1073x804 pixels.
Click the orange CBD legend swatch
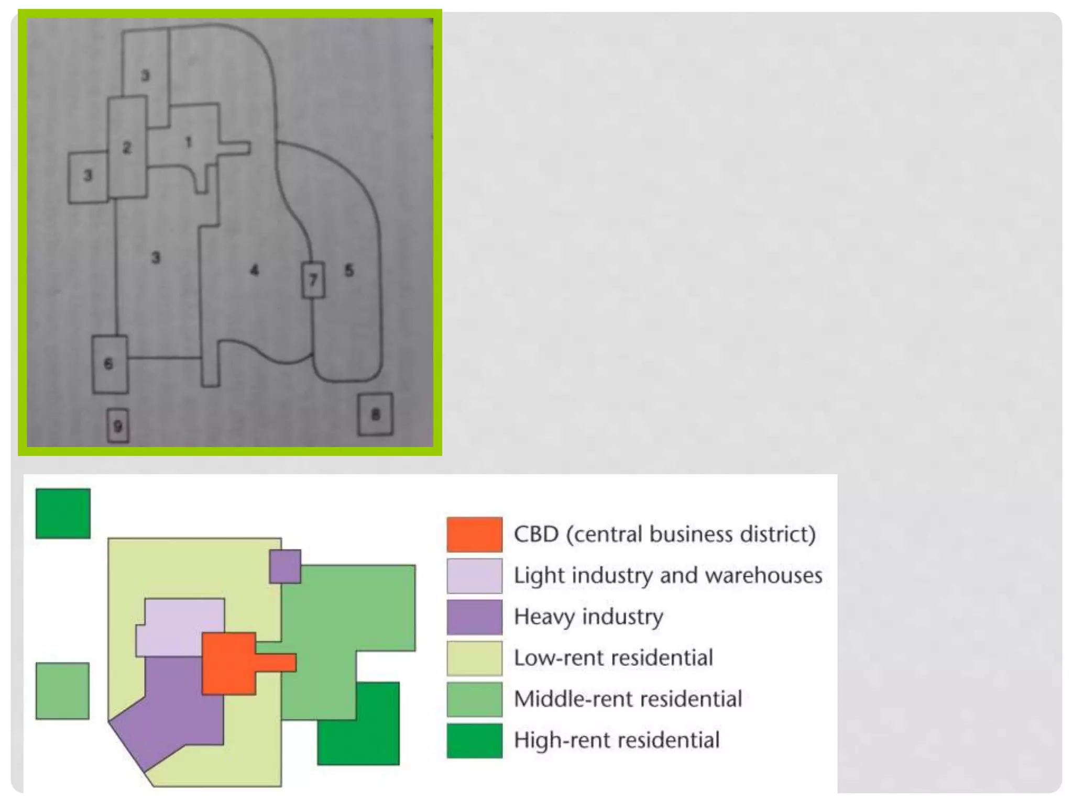pyautogui.click(x=474, y=534)
